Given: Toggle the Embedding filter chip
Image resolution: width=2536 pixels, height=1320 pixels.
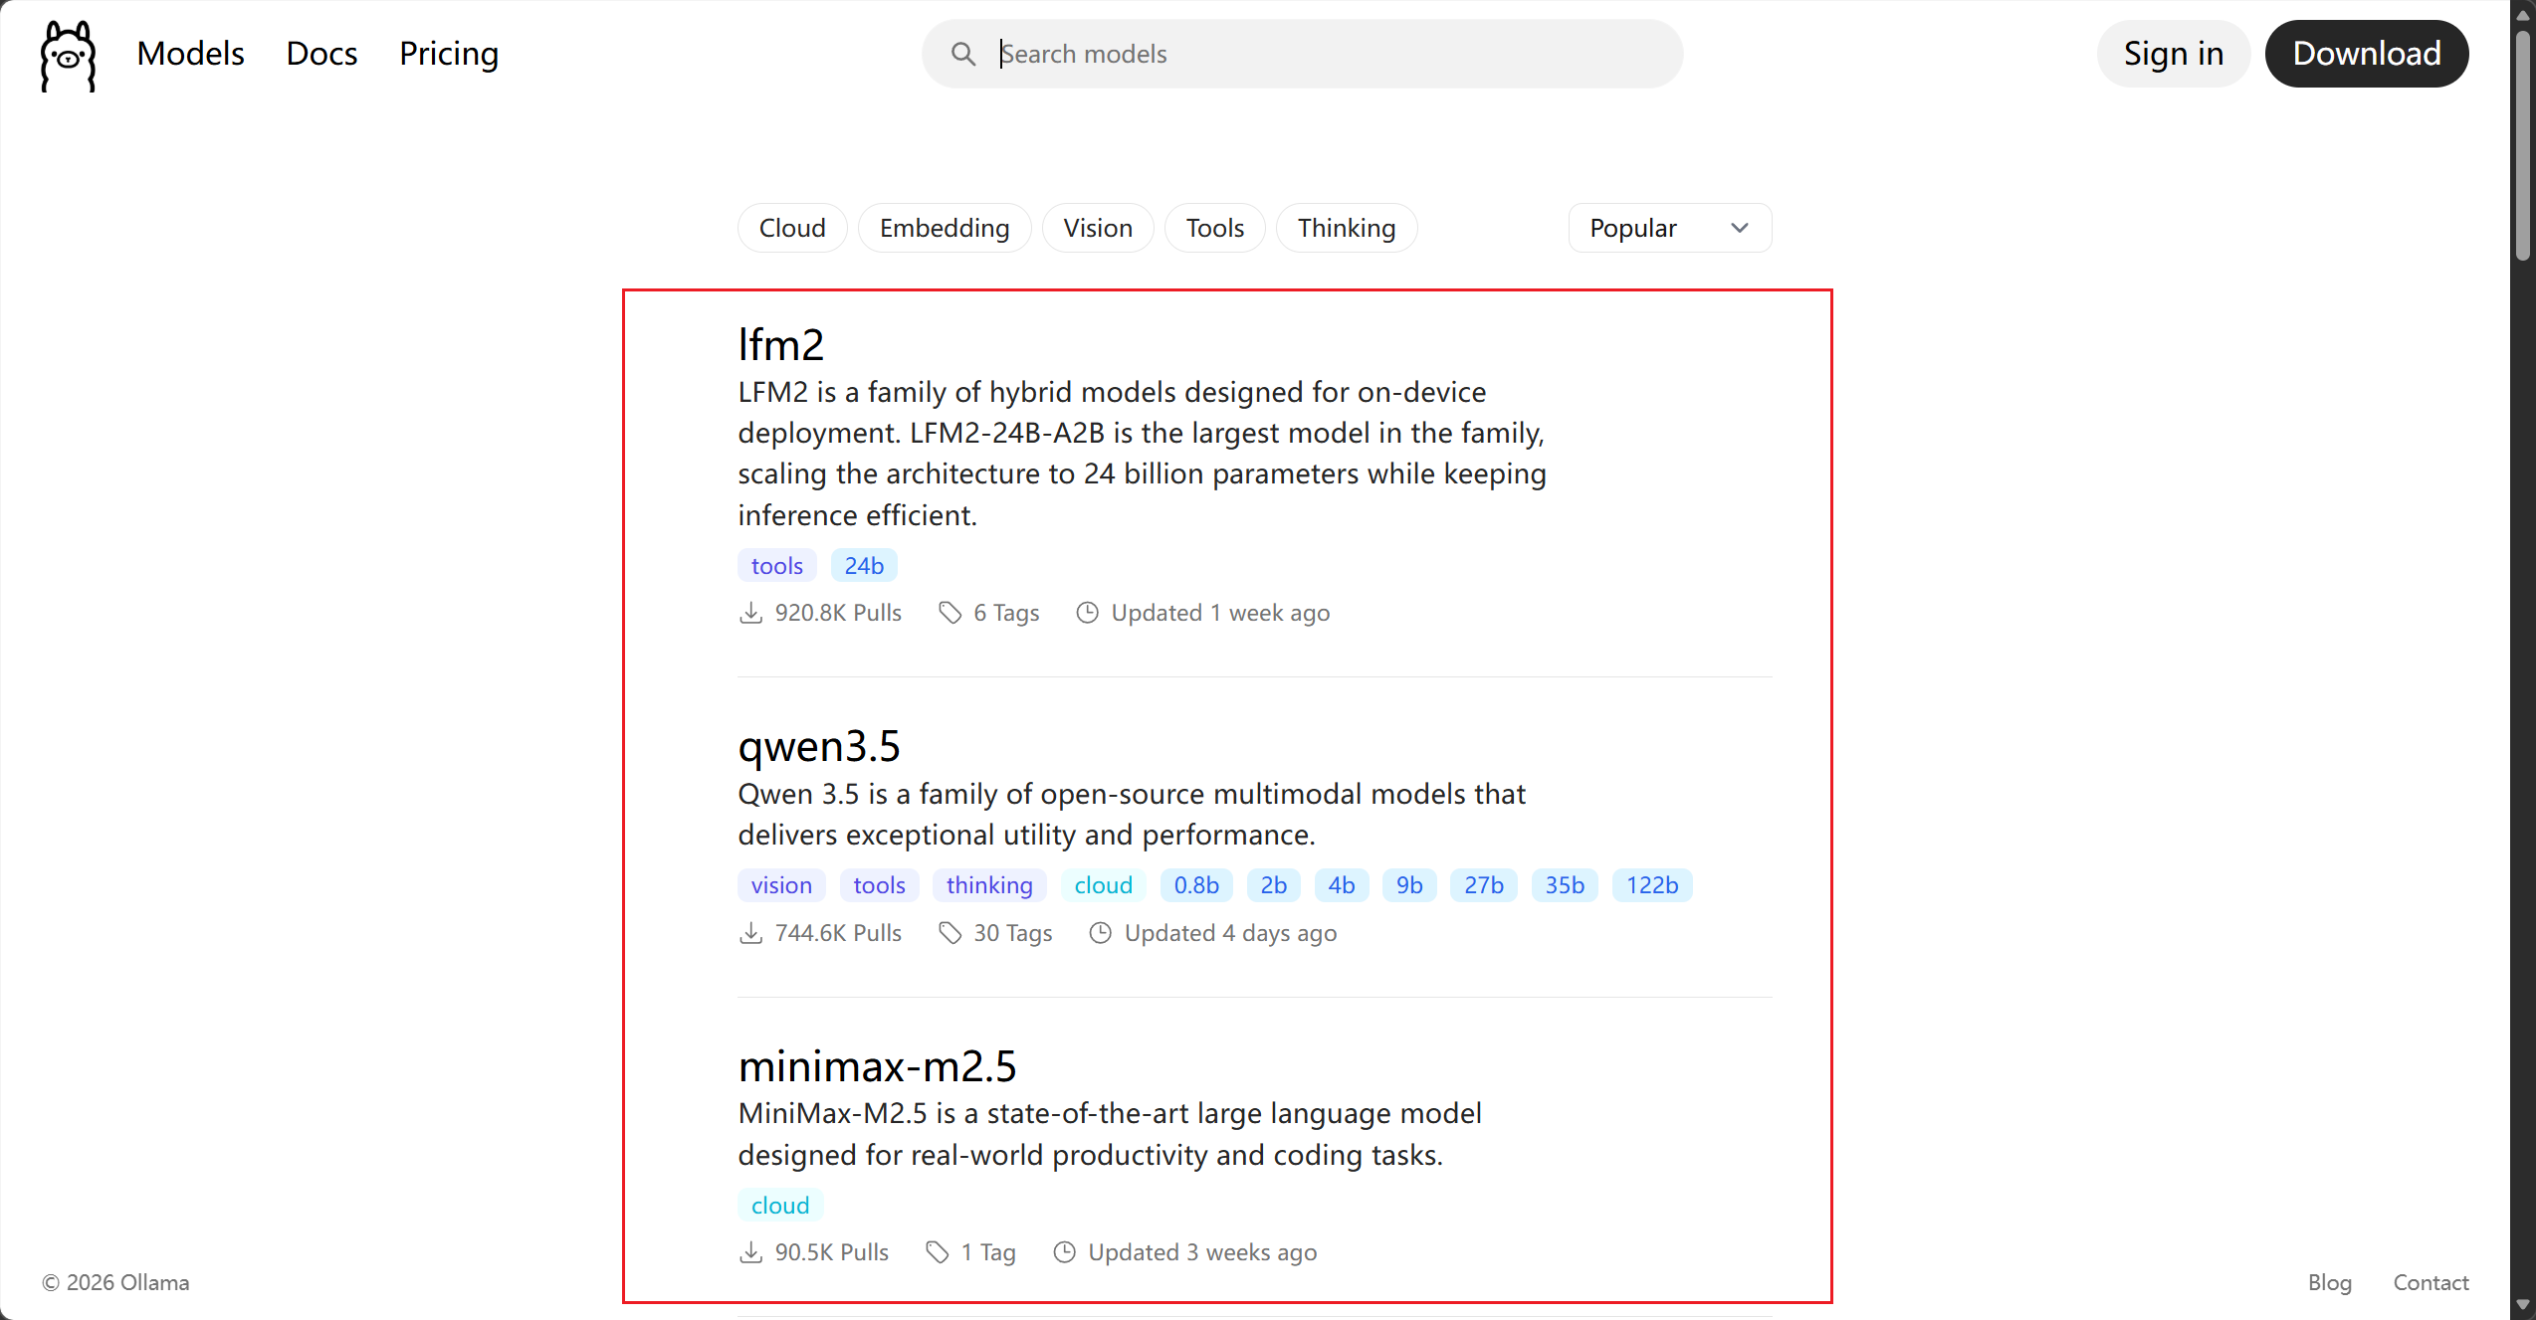Looking at the screenshot, I should 944,228.
